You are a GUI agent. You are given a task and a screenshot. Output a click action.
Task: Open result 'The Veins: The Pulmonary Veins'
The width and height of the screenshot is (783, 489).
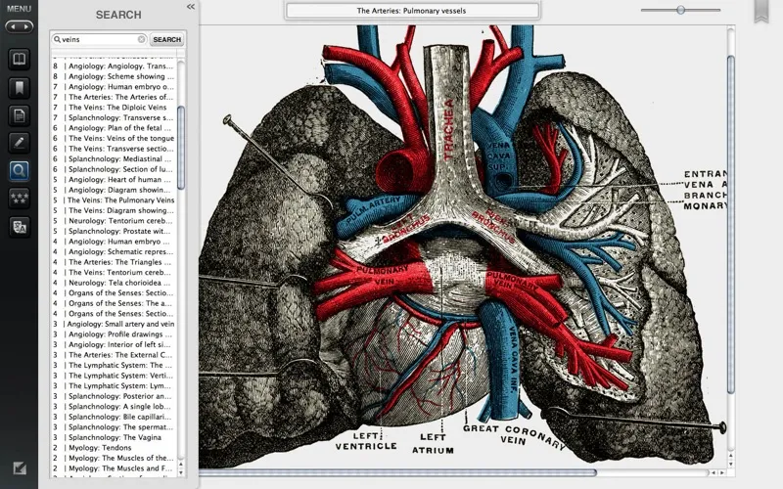tap(114, 200)
